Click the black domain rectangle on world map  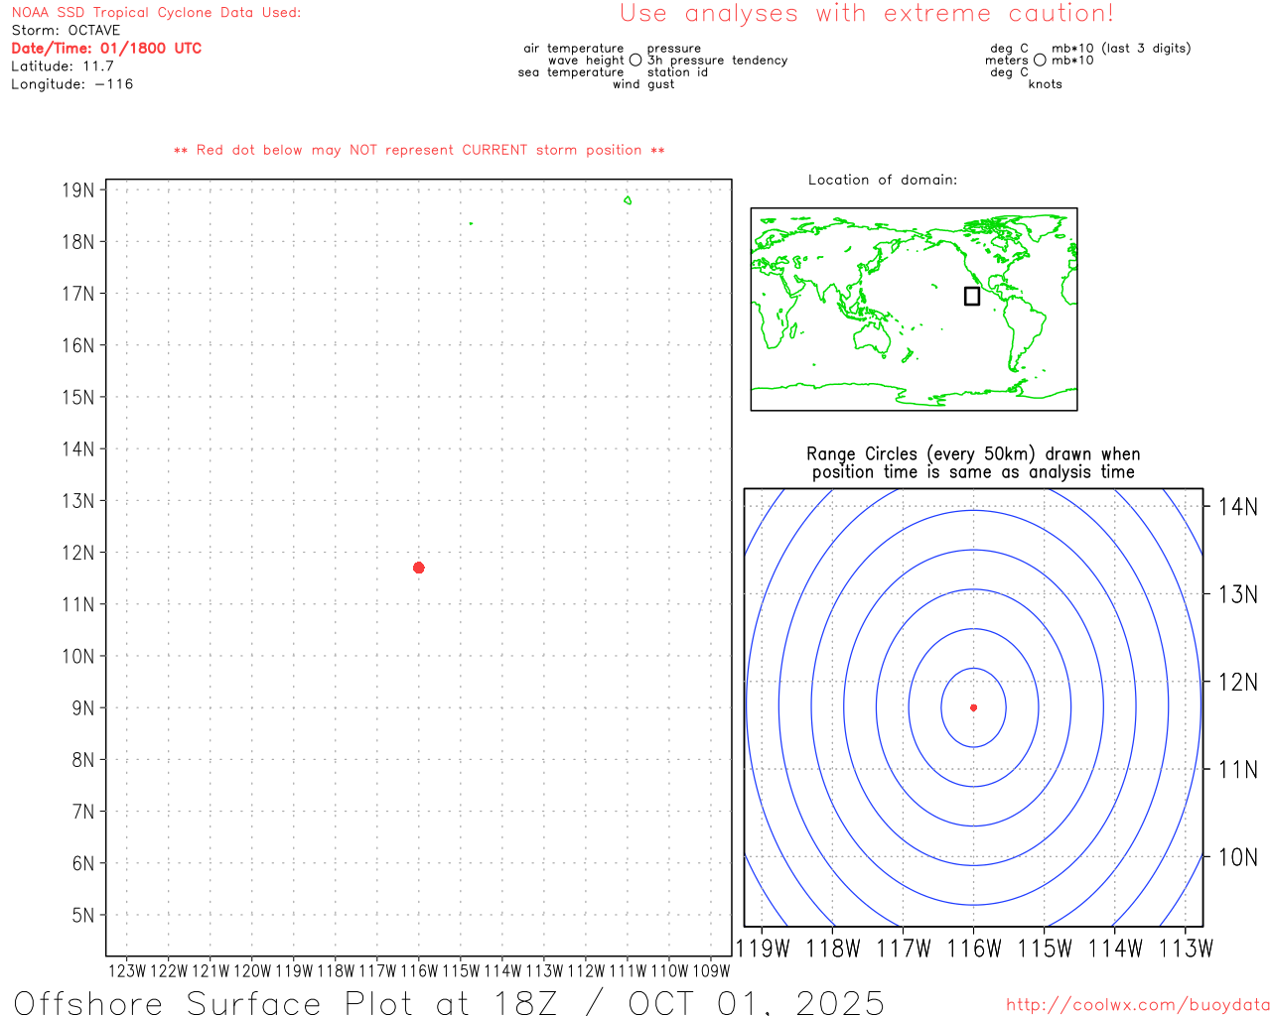click(x=972, y=296)
